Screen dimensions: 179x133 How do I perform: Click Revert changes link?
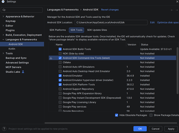[x=110, y=10]
